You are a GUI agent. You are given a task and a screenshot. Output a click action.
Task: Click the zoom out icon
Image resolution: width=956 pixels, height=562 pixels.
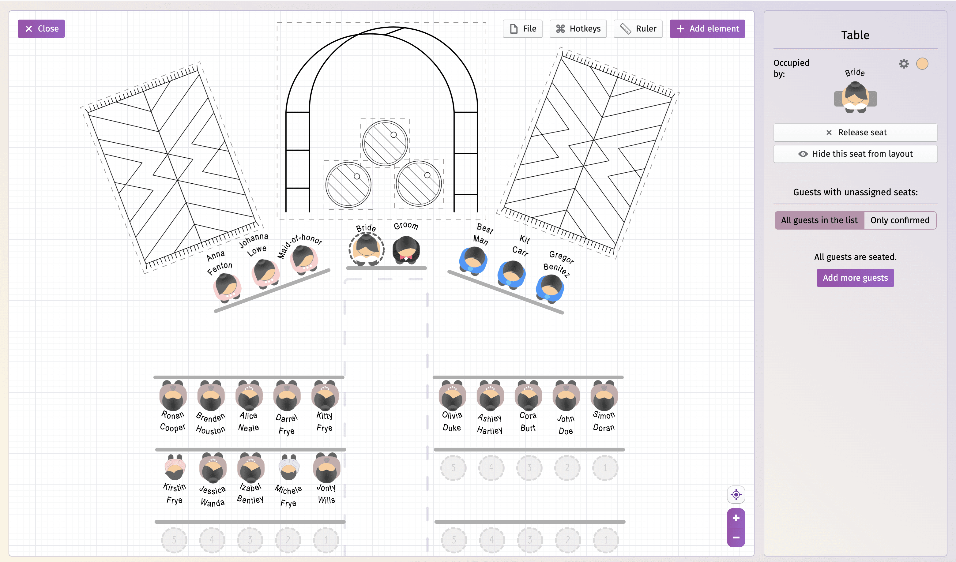pyautogui.click(x=736, y=537)
